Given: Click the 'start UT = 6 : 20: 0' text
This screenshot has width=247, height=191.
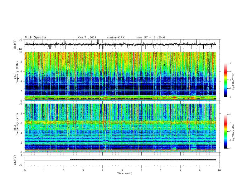Looking at the screenshot, I should coord(151,37).
